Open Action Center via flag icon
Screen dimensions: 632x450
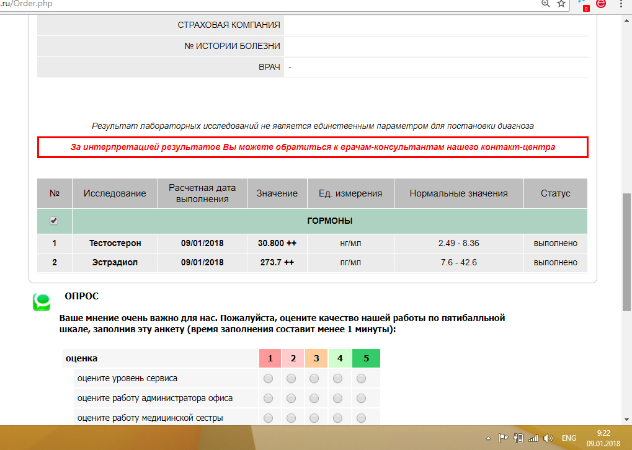502,438
